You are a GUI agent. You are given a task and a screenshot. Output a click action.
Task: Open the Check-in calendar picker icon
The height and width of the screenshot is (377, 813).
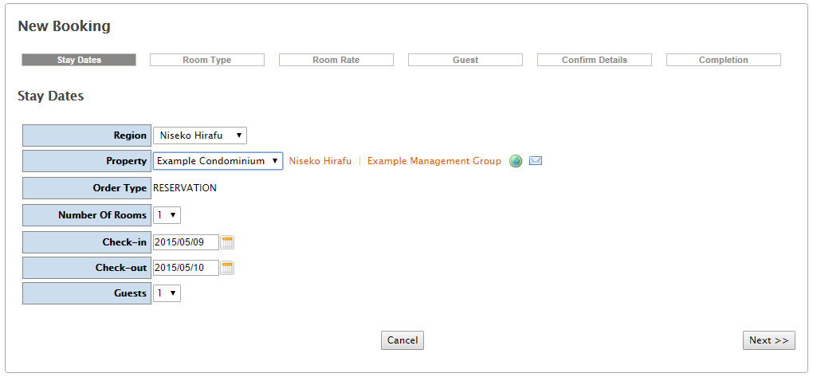(227, 242)
